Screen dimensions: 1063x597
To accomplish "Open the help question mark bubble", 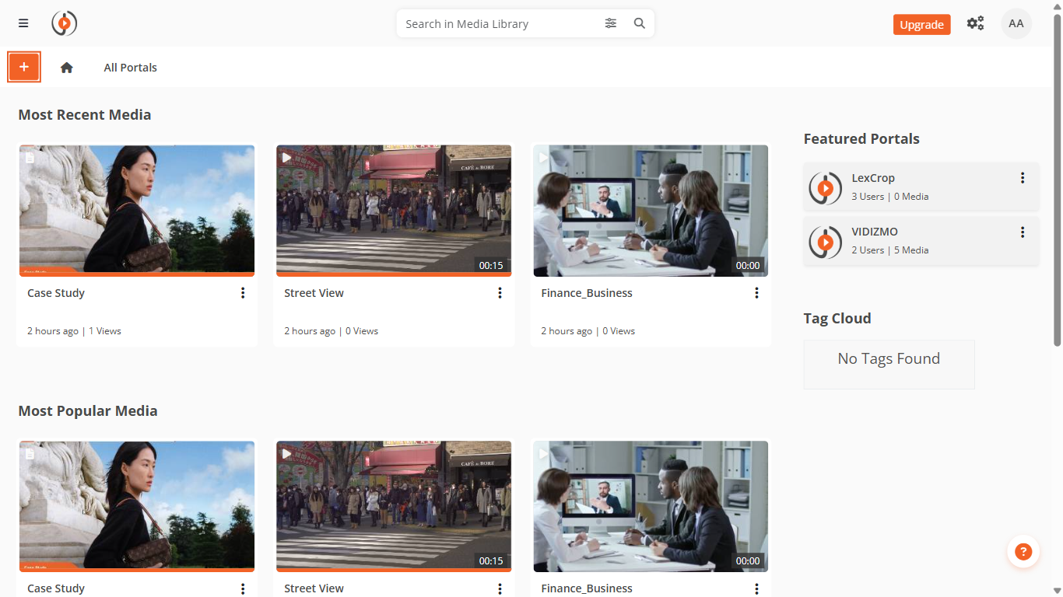I will (1023, 552).
